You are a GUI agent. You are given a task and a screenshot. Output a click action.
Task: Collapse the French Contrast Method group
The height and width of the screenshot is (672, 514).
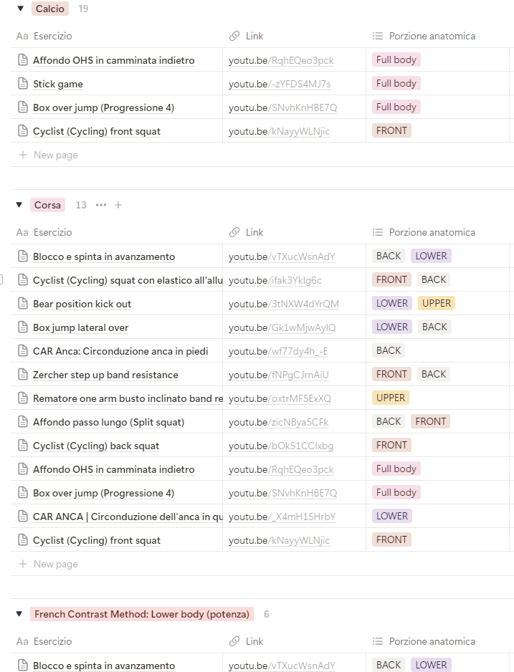19,614
